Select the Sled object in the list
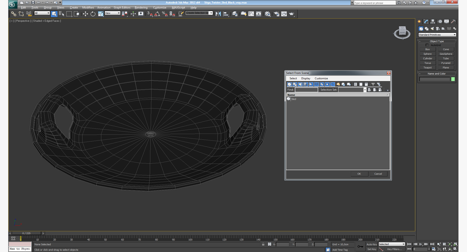The height and width of the screenshot is (252, 467). [293, 99]
